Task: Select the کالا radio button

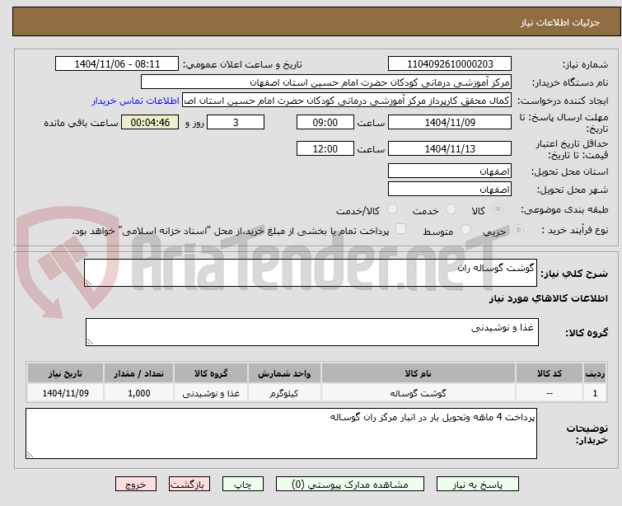Action: (498, 209)
